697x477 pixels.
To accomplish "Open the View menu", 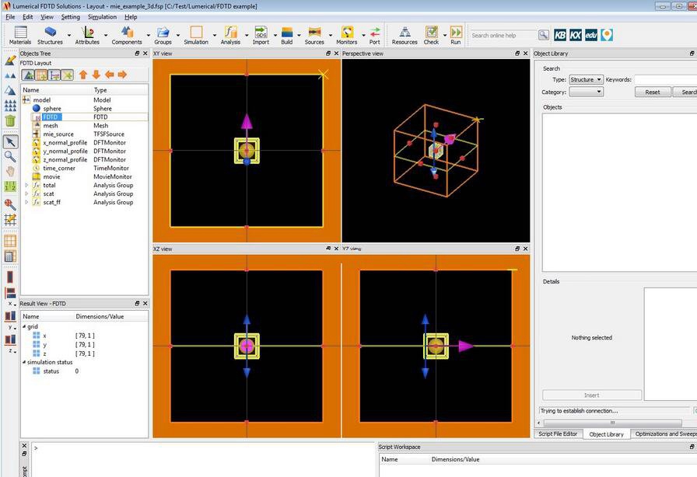I will (x=47, y=17).
